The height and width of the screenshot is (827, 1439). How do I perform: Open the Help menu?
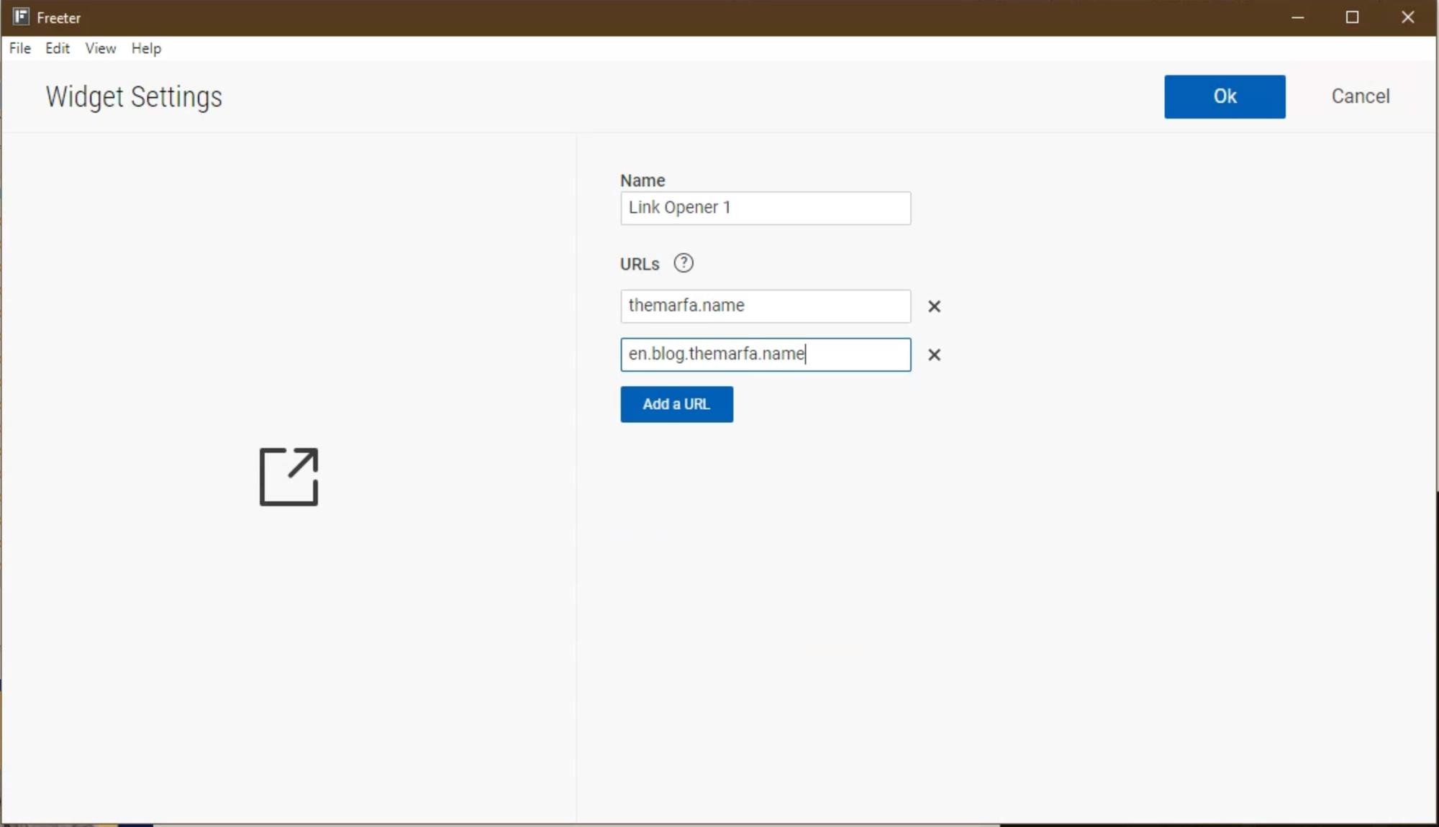146,48
